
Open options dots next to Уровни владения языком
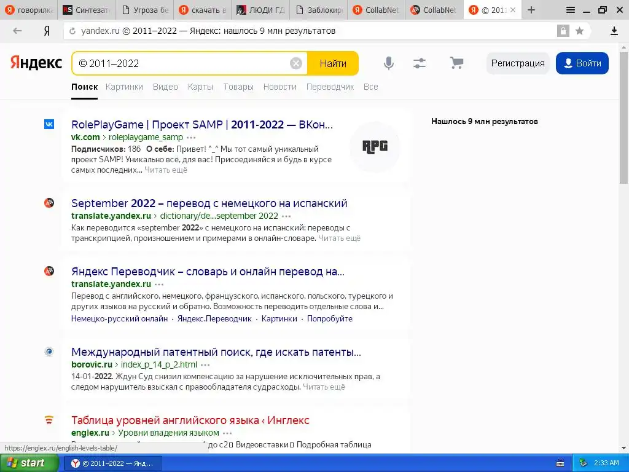[227, 433]
